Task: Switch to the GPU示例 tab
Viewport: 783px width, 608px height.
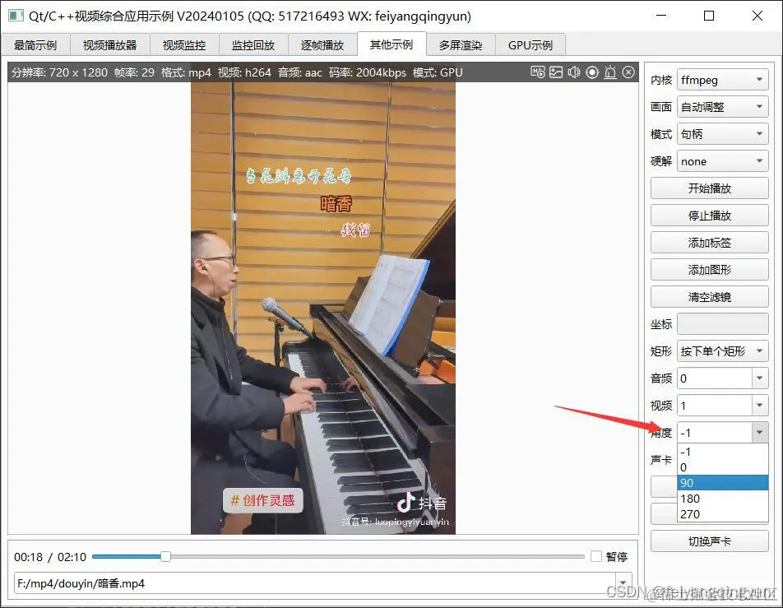Action: pyautogui.click(x=530, y=44)
